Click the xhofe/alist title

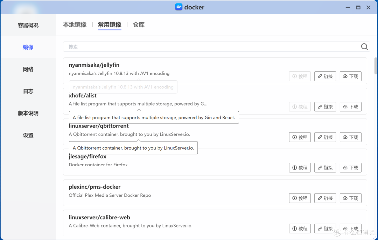[x=83, y=96]
